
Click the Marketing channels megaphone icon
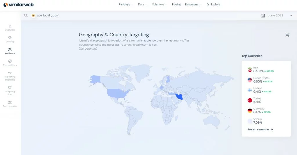pos(10,73)
